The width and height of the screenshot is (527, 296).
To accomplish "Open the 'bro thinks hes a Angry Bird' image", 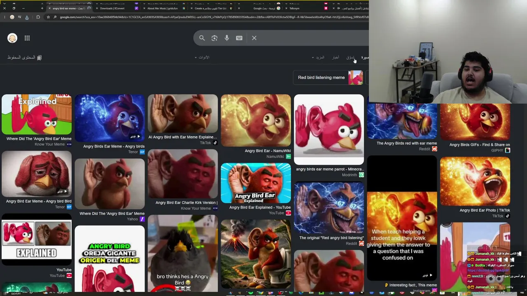I will click(183, 253).
